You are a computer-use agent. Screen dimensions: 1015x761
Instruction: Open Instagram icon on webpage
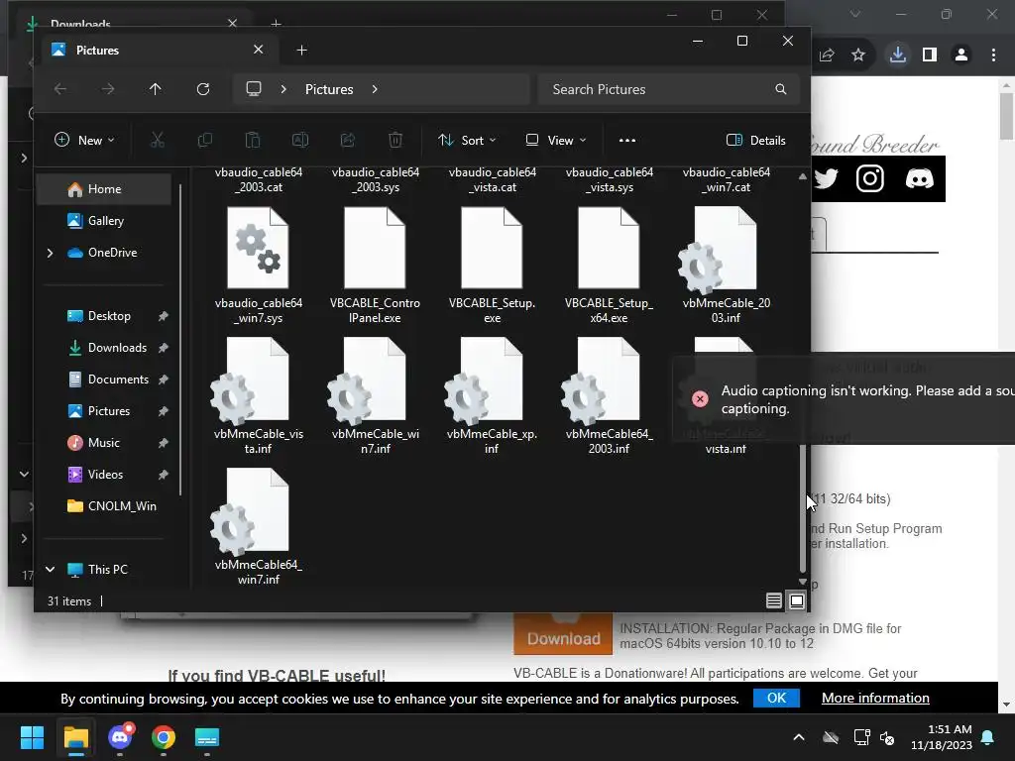pyautogui.click(x=870, y=178)
